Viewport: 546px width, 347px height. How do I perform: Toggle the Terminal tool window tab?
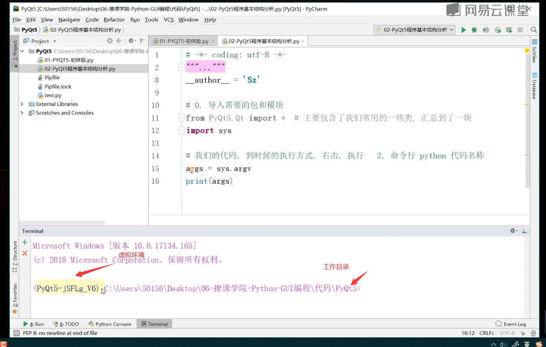(155, 324)
